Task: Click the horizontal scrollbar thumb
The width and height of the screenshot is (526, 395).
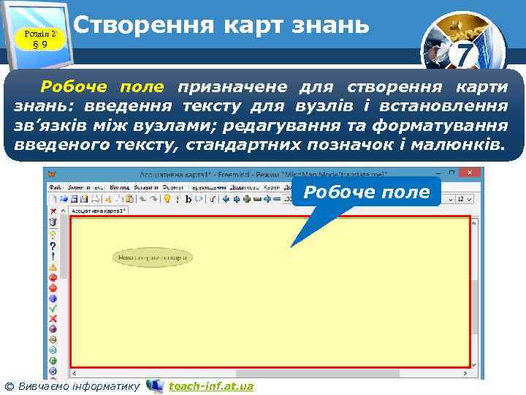Action: point(318,373)
